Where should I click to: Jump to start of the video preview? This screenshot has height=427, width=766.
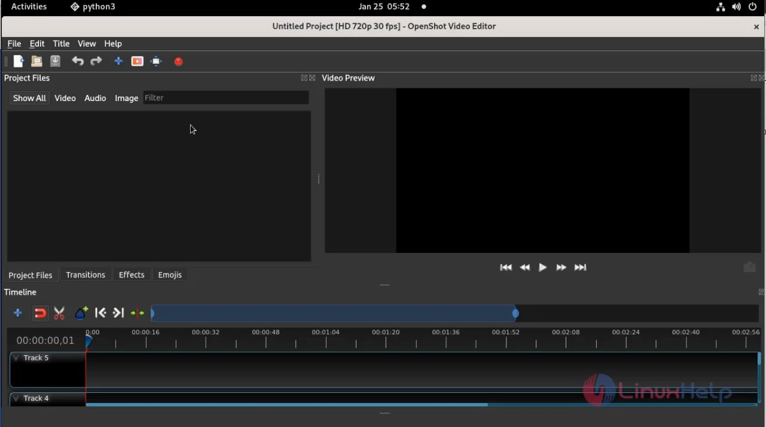click(506, 267)
